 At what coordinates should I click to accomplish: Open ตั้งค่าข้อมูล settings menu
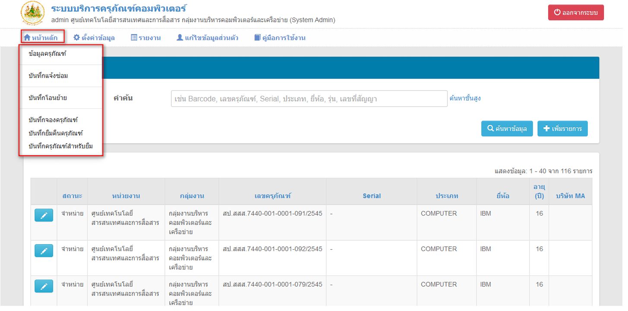[94, 38]
